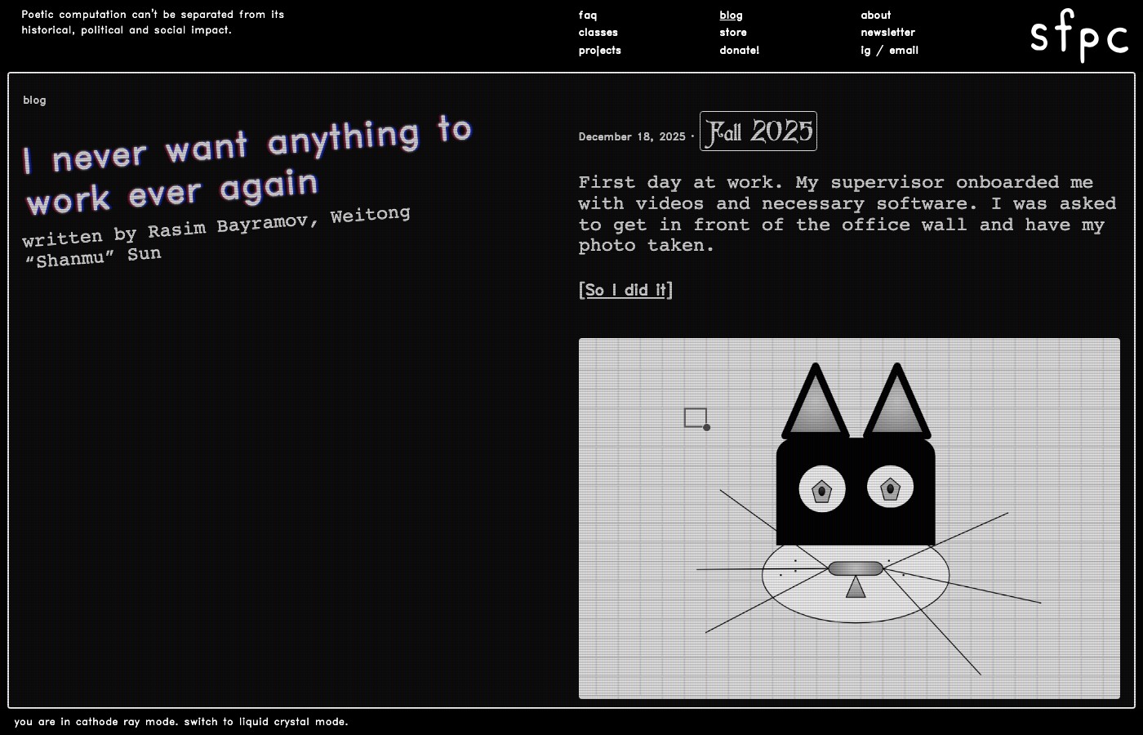The width and height of the screenshot is (1143, 735).
Task: Sign up via the newsletter link
Action: pos(887,33)
